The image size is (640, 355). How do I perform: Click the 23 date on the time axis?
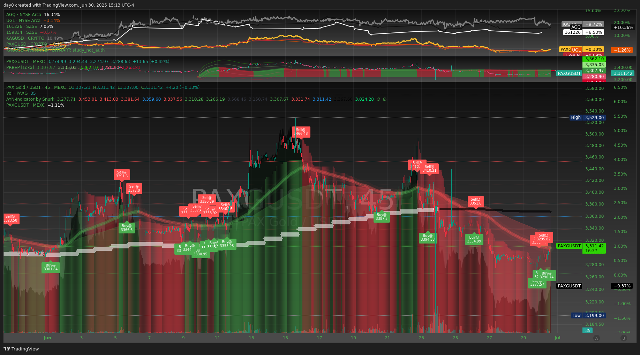421,338
